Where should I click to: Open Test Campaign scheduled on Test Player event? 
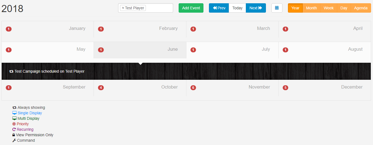(50, 71)
